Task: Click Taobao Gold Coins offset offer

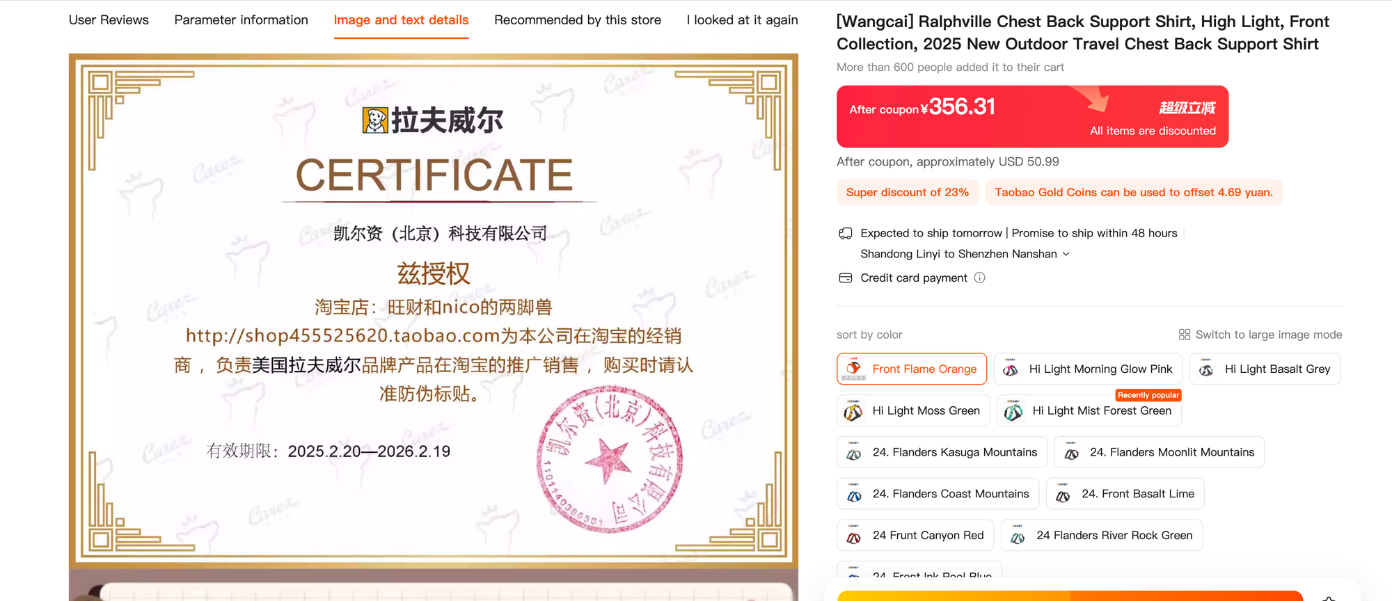Action: tap(1133, 192)
